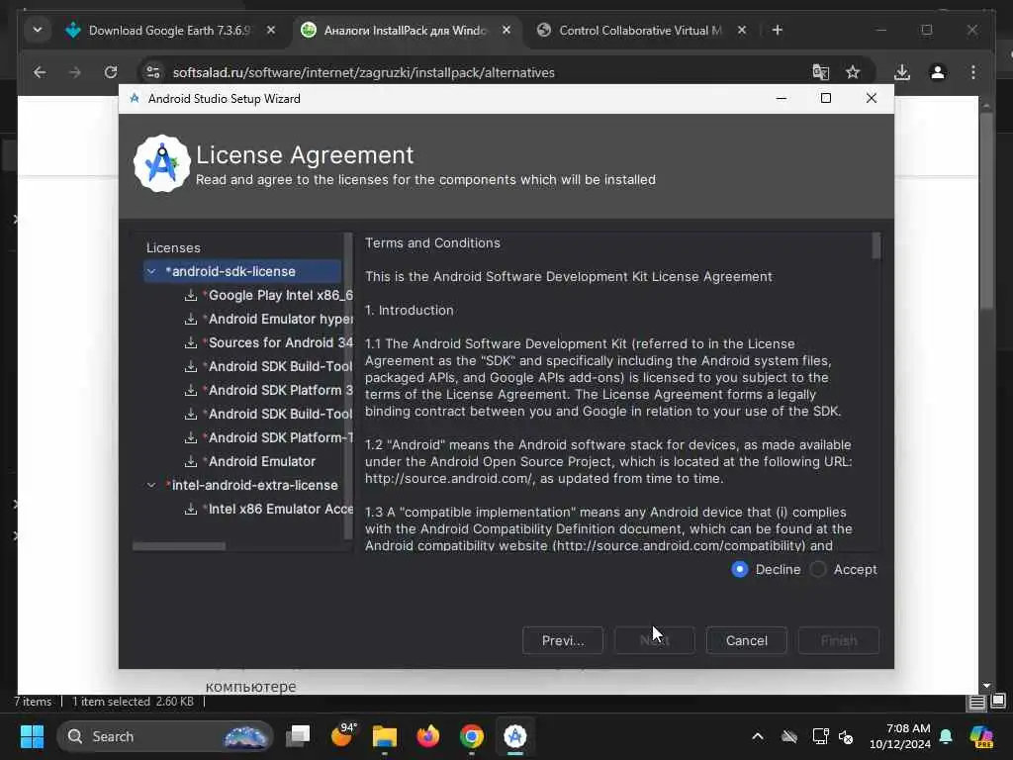Open Chrome downloads icon
This screenshot has height=760, width=1013.
(x=902, y=72)
